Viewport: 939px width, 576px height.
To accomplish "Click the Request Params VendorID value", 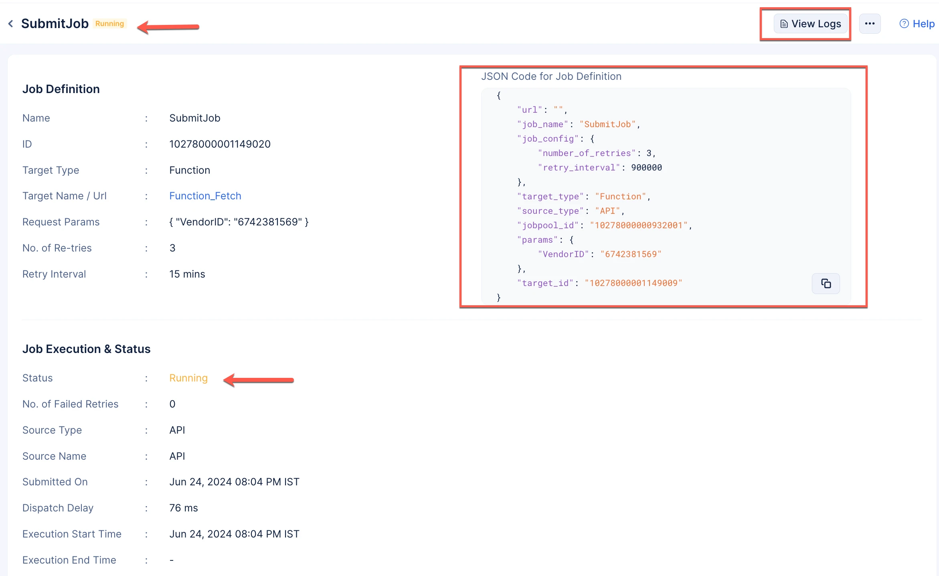I will [x=239, y=222].
